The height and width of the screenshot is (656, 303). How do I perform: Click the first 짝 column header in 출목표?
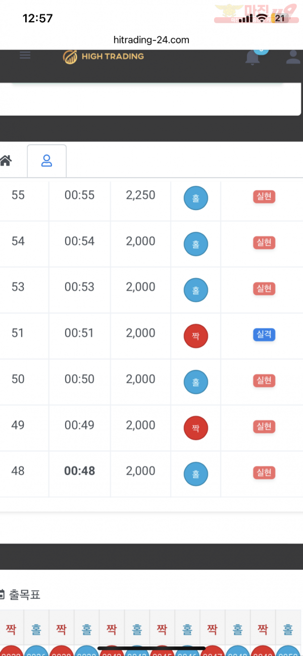(x=11, y=630)
